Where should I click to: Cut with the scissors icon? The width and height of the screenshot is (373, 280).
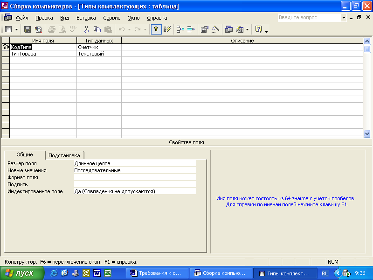86,29
